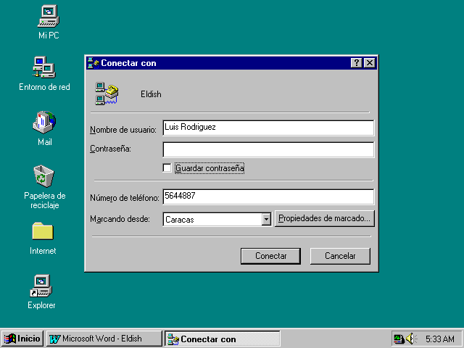Enable the Guardar contraseña checkbox
This screenshot has height=348, width=464.
click(x=167, y=168)
